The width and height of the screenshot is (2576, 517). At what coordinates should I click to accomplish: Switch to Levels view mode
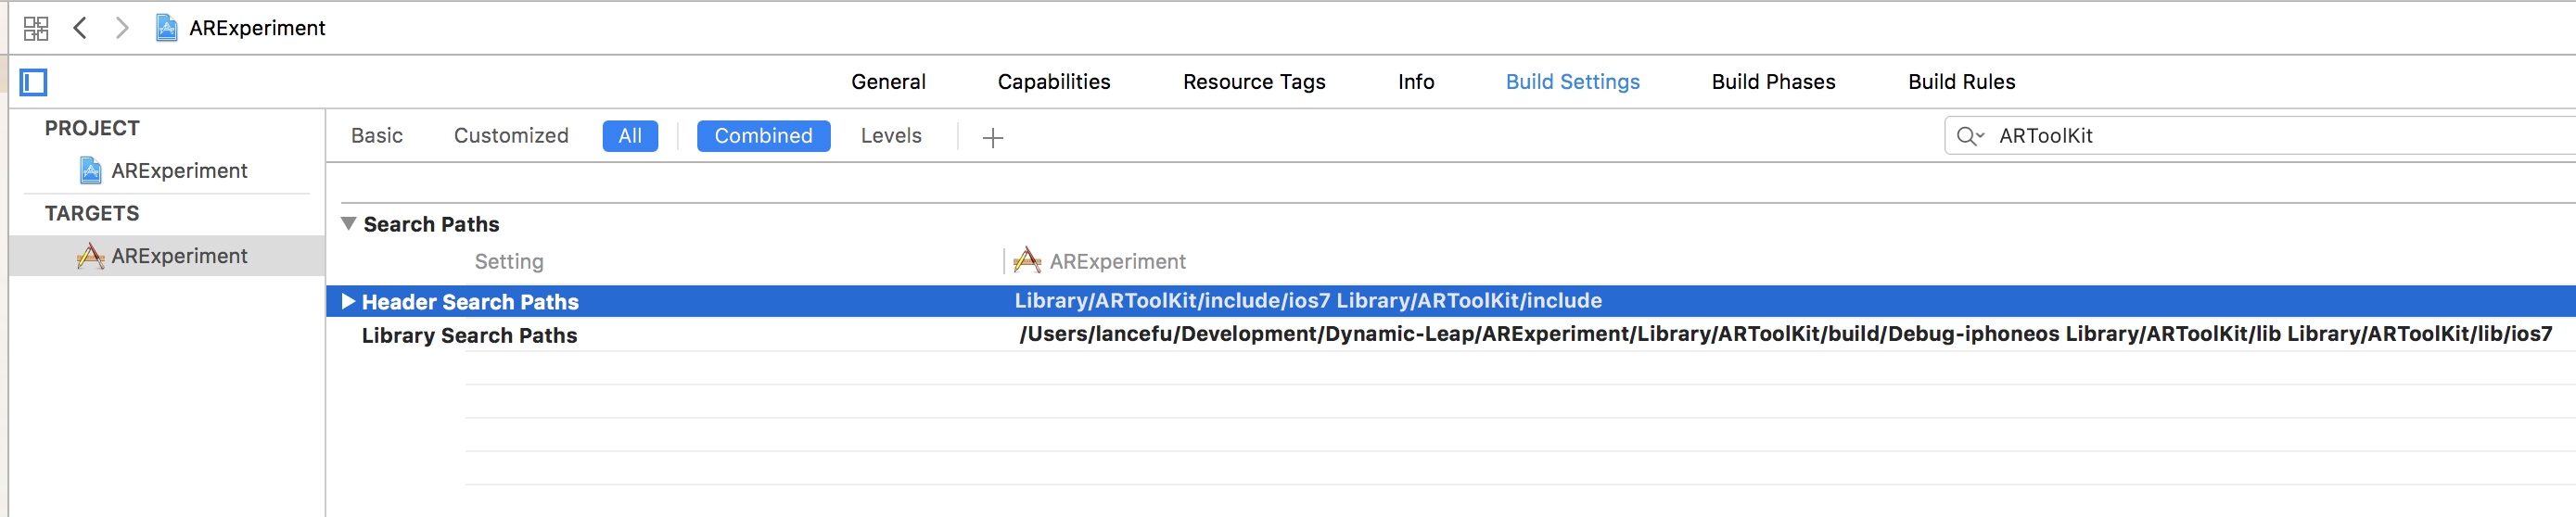click(x=891, y=136)
